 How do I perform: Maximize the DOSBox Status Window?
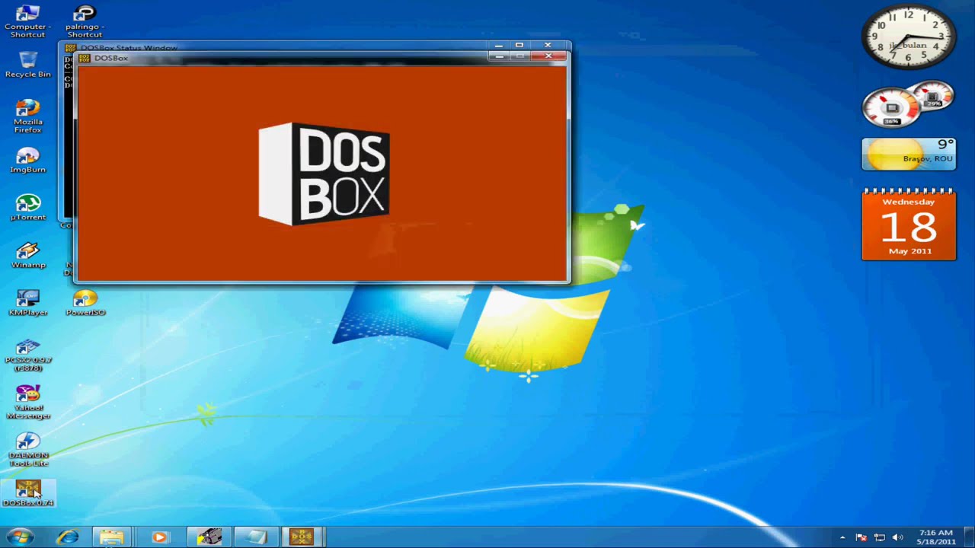click(x=519, y=45)
